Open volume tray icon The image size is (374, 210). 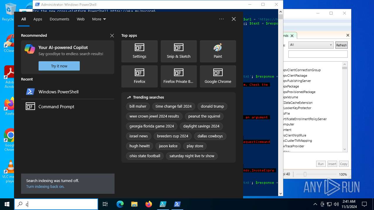(x=336, y=204)
